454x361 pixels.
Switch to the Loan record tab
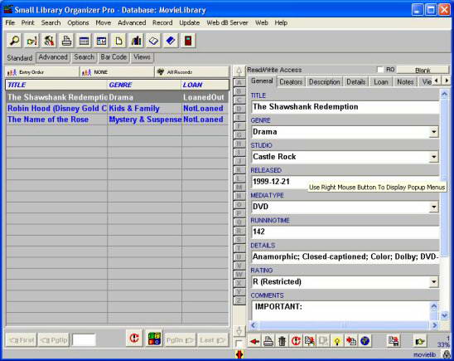click(x=381, y=82)
